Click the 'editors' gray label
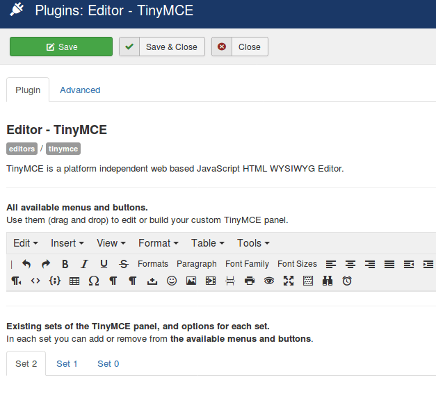 point(22,149)
